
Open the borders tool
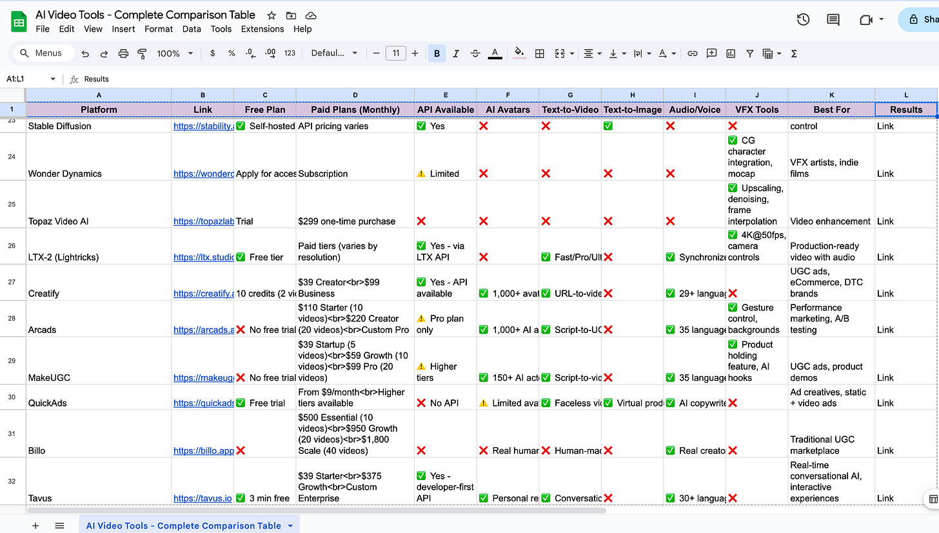tap(539, 53)
